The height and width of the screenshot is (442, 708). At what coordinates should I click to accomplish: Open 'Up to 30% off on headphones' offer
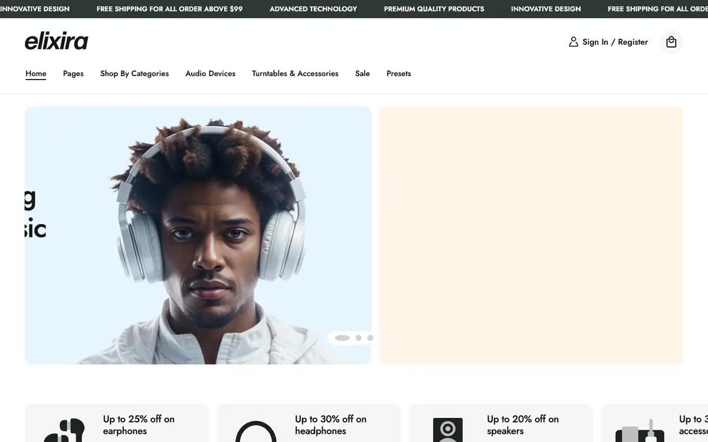coord(330,425)
